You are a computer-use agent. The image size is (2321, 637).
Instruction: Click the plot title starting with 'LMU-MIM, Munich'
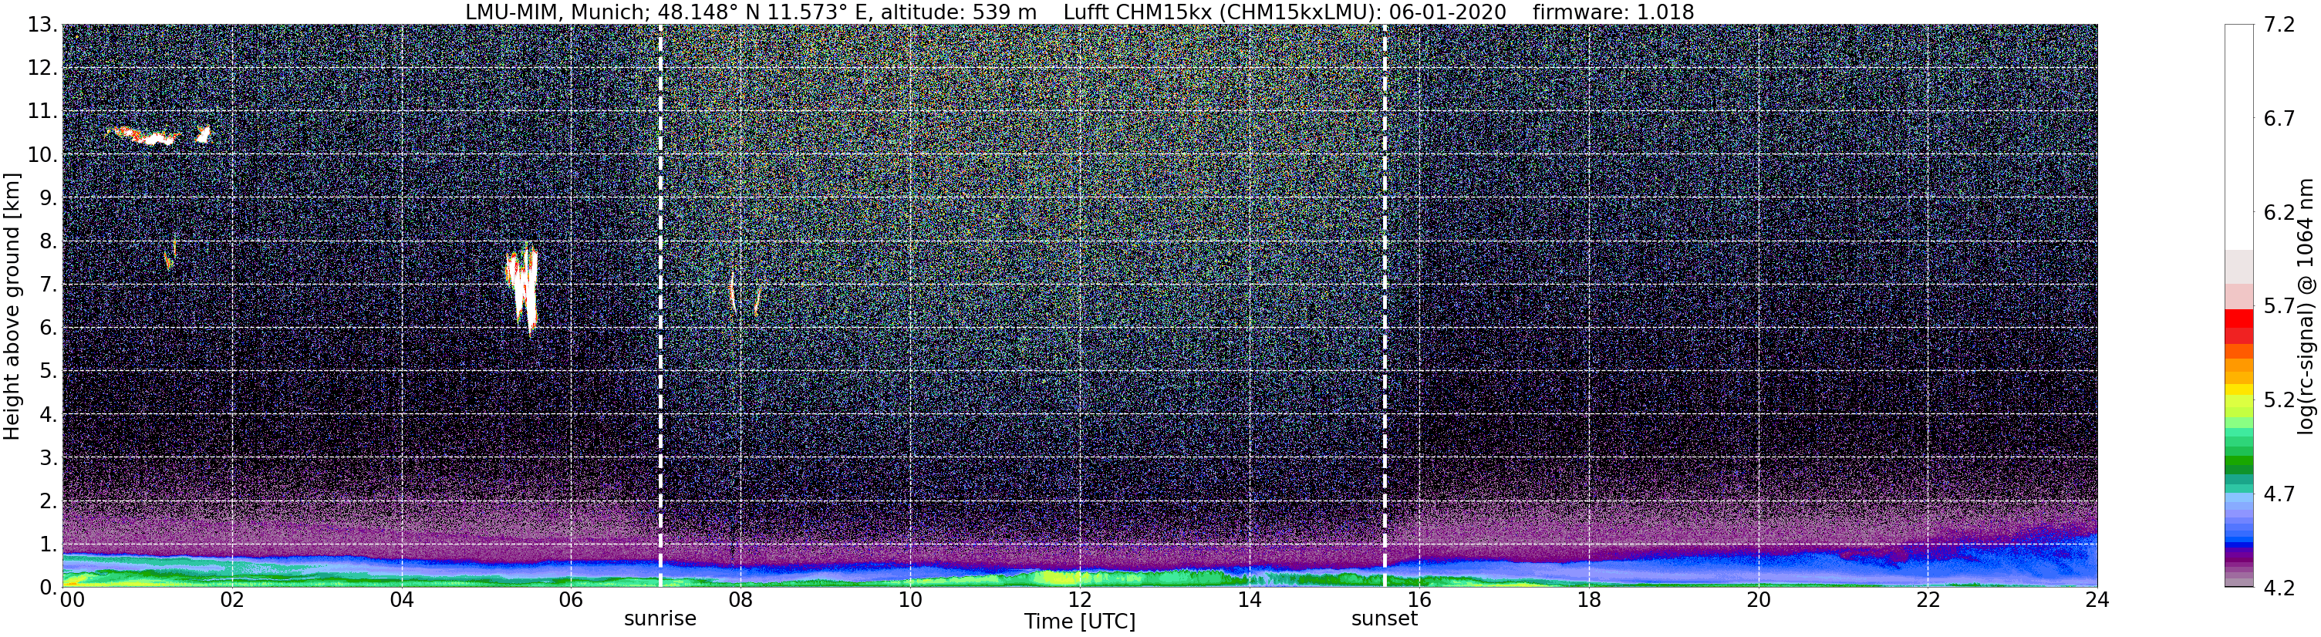coord(1079,12)
